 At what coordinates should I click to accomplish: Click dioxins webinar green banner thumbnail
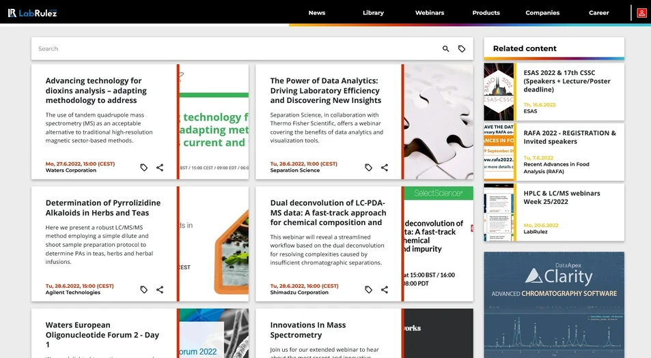214,122
